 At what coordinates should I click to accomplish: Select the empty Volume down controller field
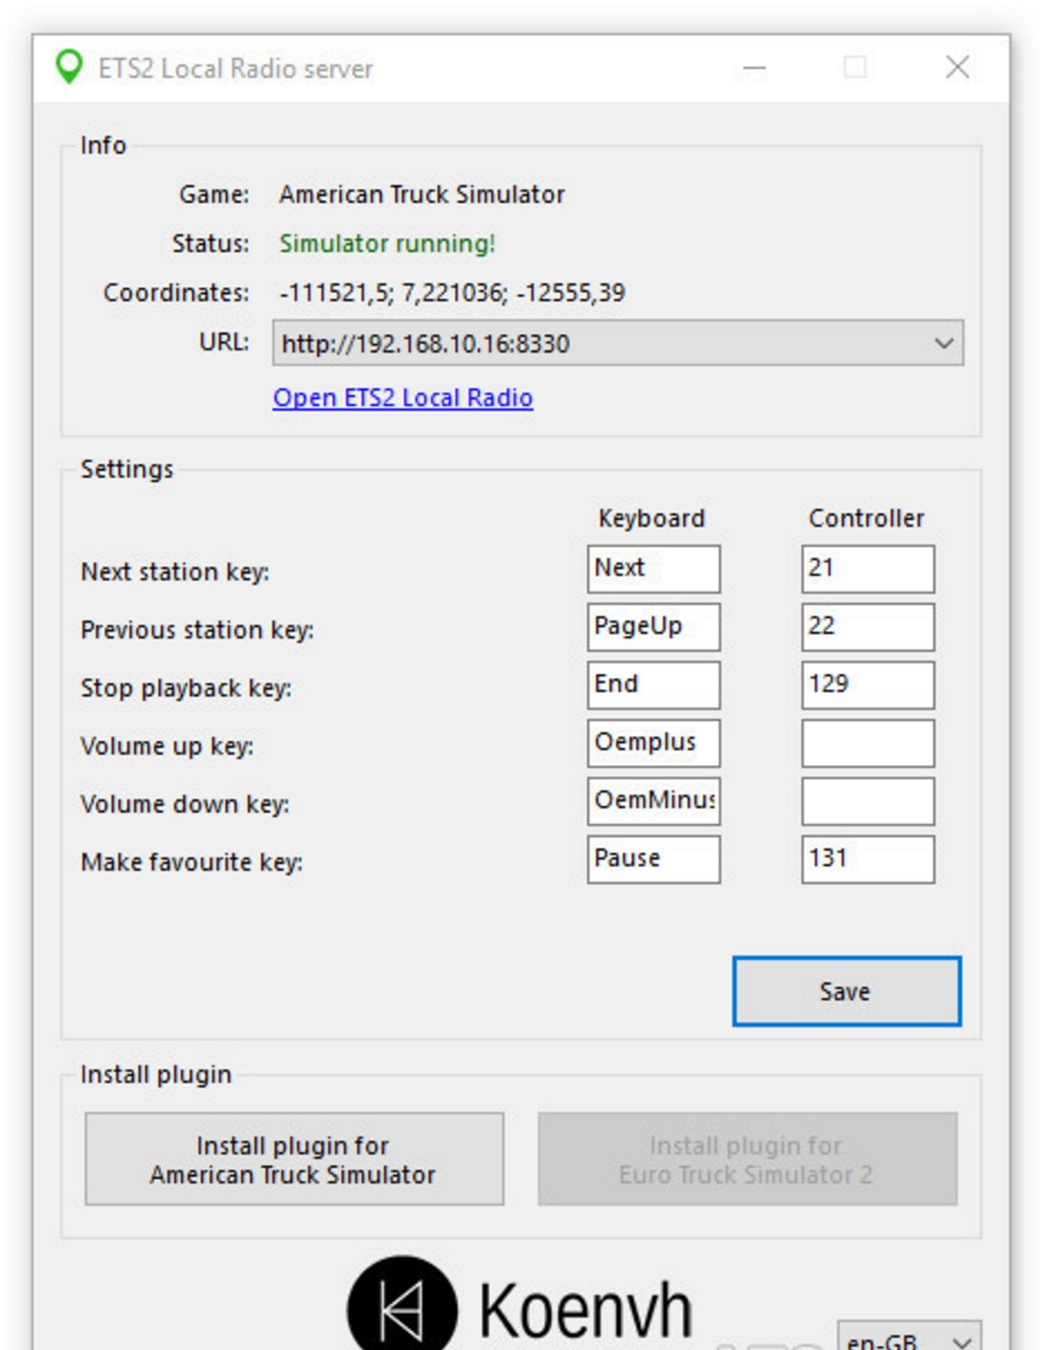(x=867, y=801)
